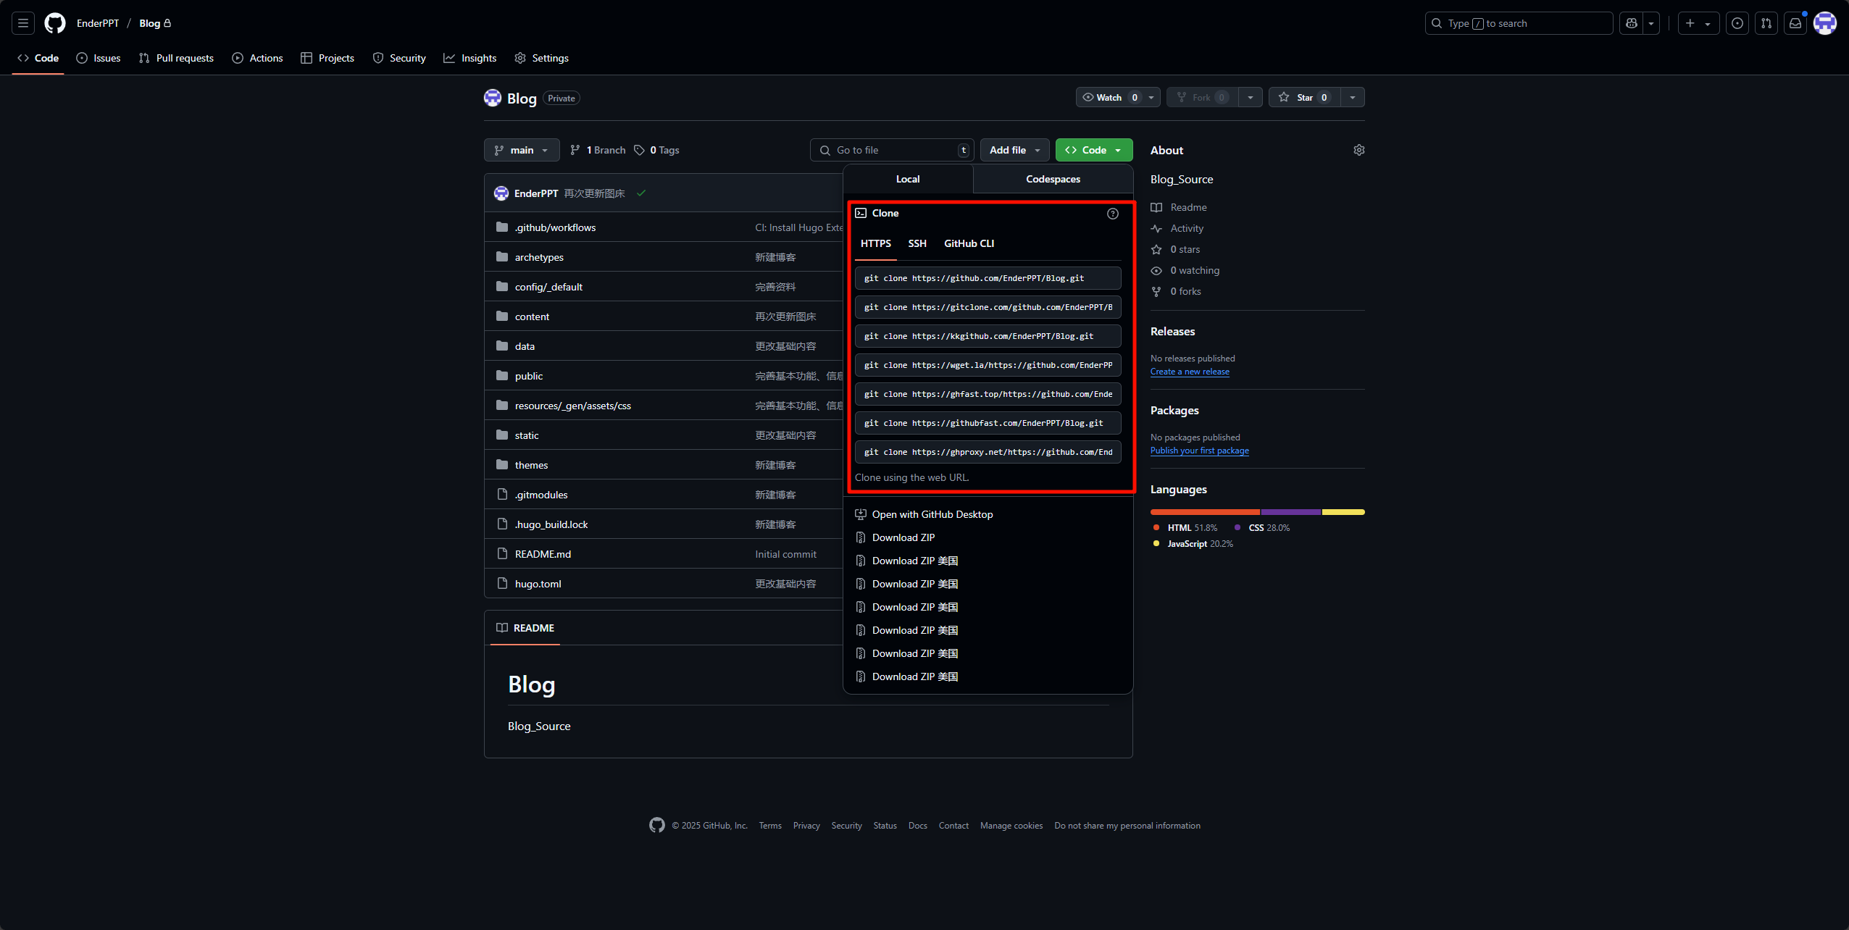Screen dimensions: 1849x930
Task: Expand the Star lists dropdown arrow
Action: pyautogui.click(x=1352, y=97)
